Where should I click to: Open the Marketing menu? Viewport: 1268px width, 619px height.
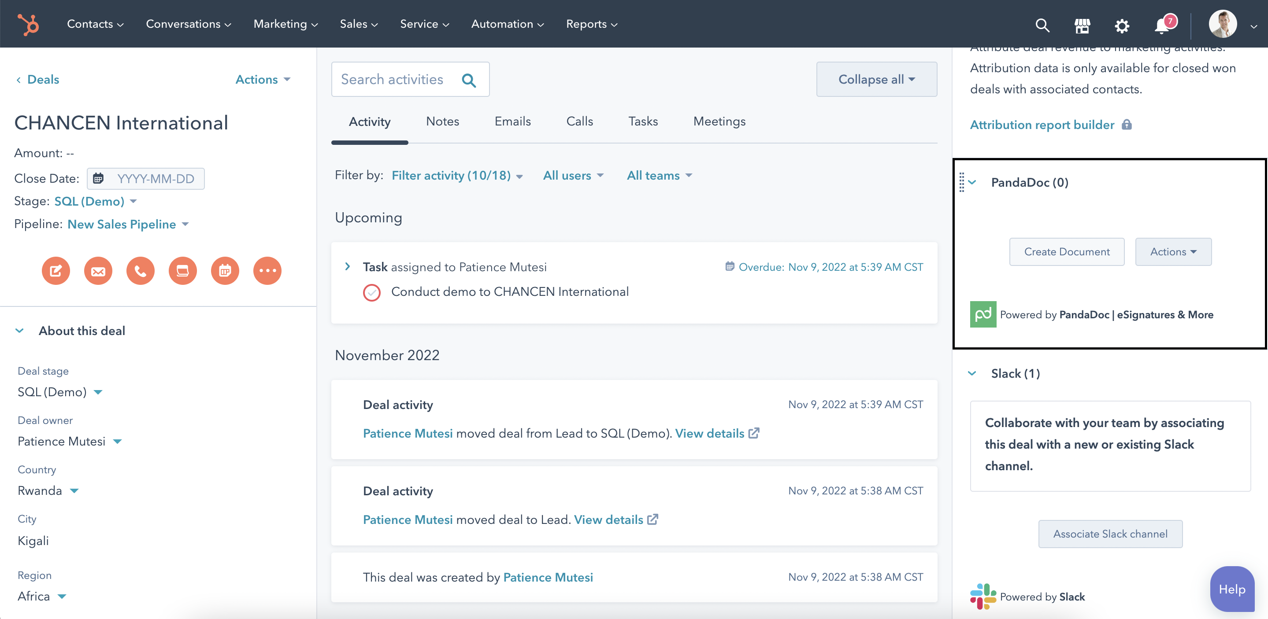tap(285, 24)
